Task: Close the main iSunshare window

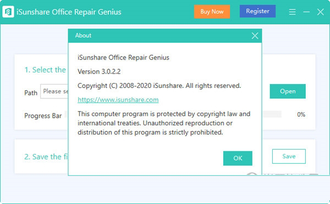Action: pos(320,12)
